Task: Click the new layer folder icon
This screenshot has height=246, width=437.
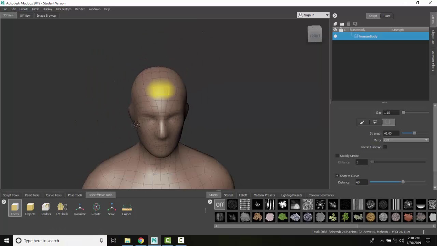Action: coord(342,24)
